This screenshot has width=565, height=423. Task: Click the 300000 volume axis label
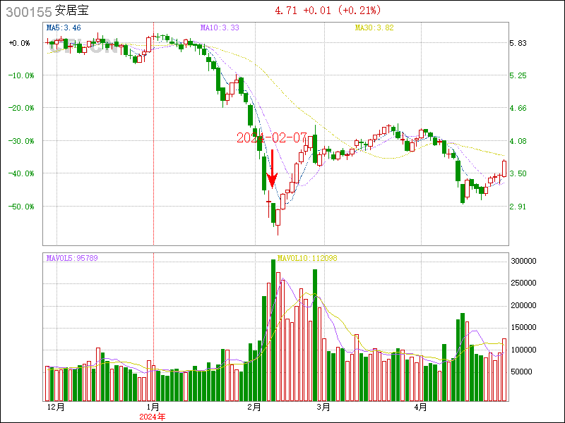coord(523,261)
